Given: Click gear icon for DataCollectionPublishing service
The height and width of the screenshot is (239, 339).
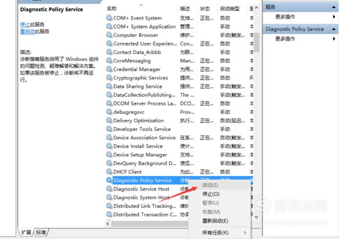Looking at the screenshot, I should [109, 95].
